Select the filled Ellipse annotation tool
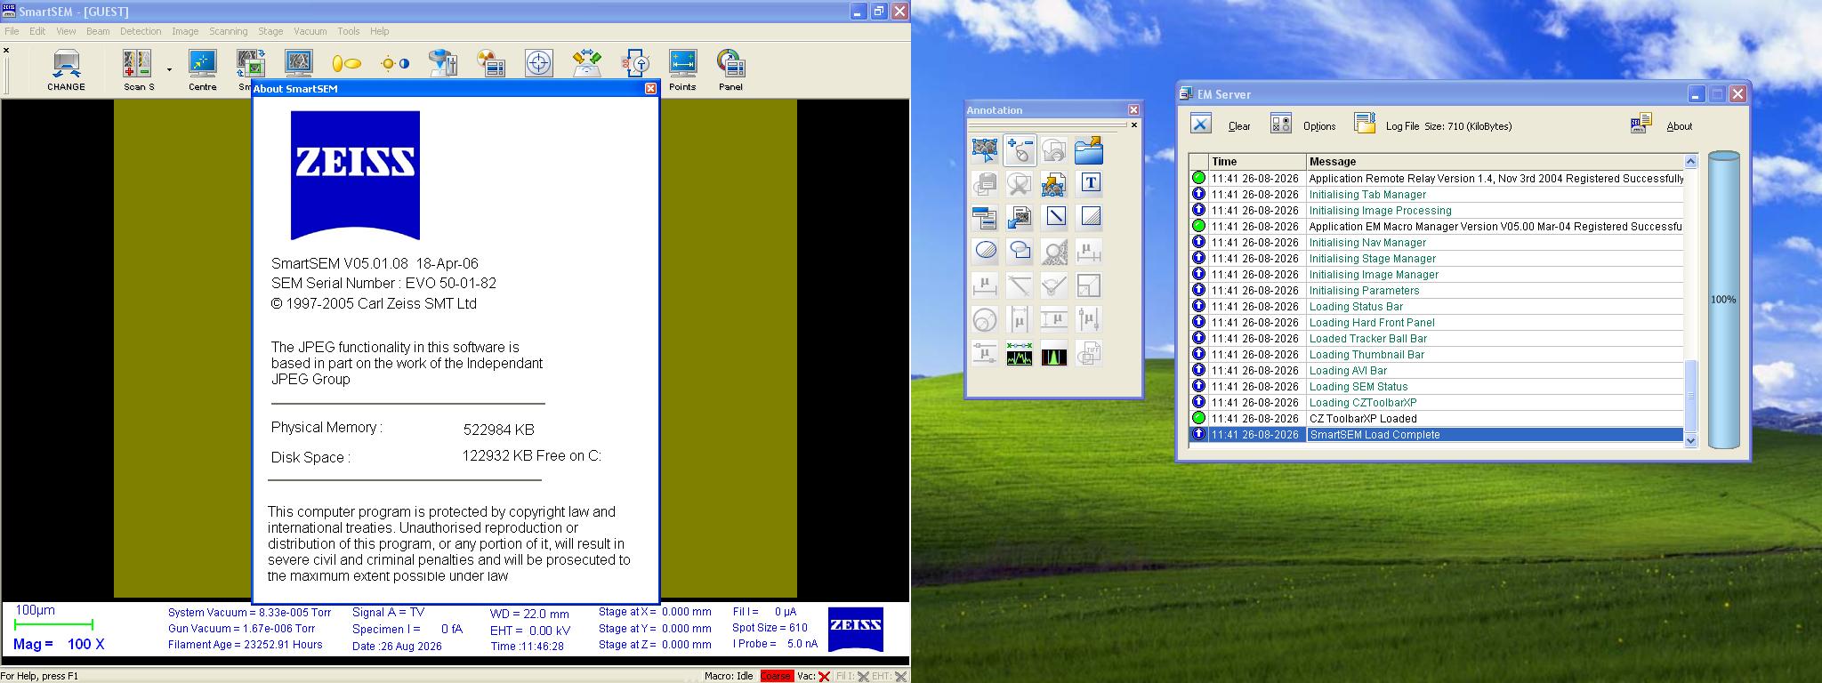Image resolution: width=1822 pixels, height=683 pixels. coord(985,251)
